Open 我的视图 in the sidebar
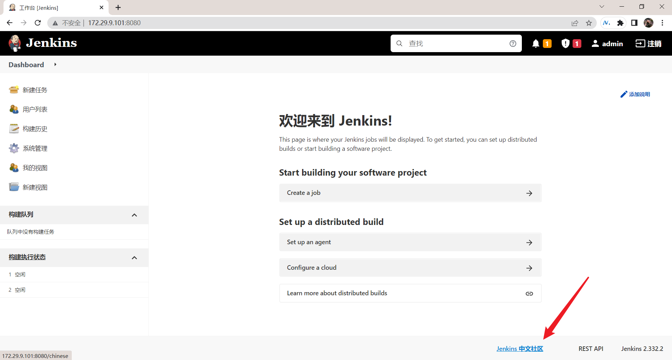Viewport: 672px width, 360px height. [x=35, y=168]
